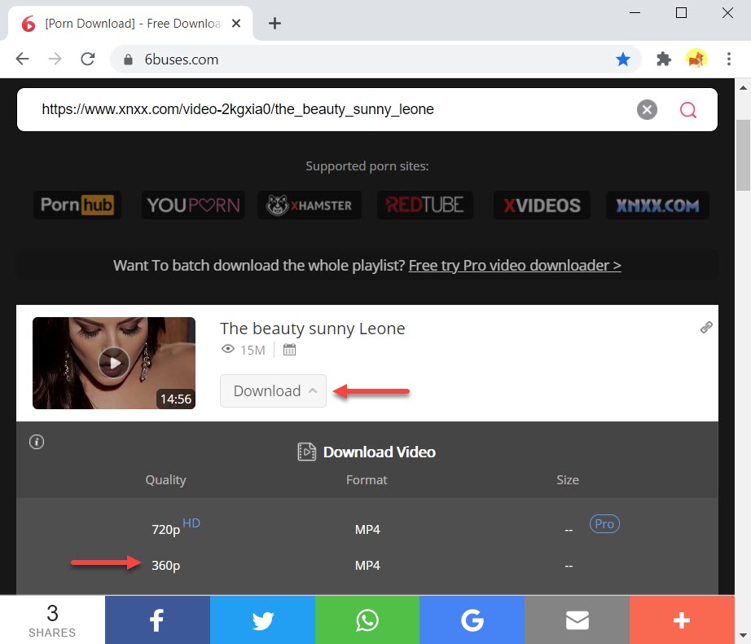The width and height of the screenshot is (751, 644).
Task: Share via email envelope
Action: pyautogui.click(x=578, y=620)
